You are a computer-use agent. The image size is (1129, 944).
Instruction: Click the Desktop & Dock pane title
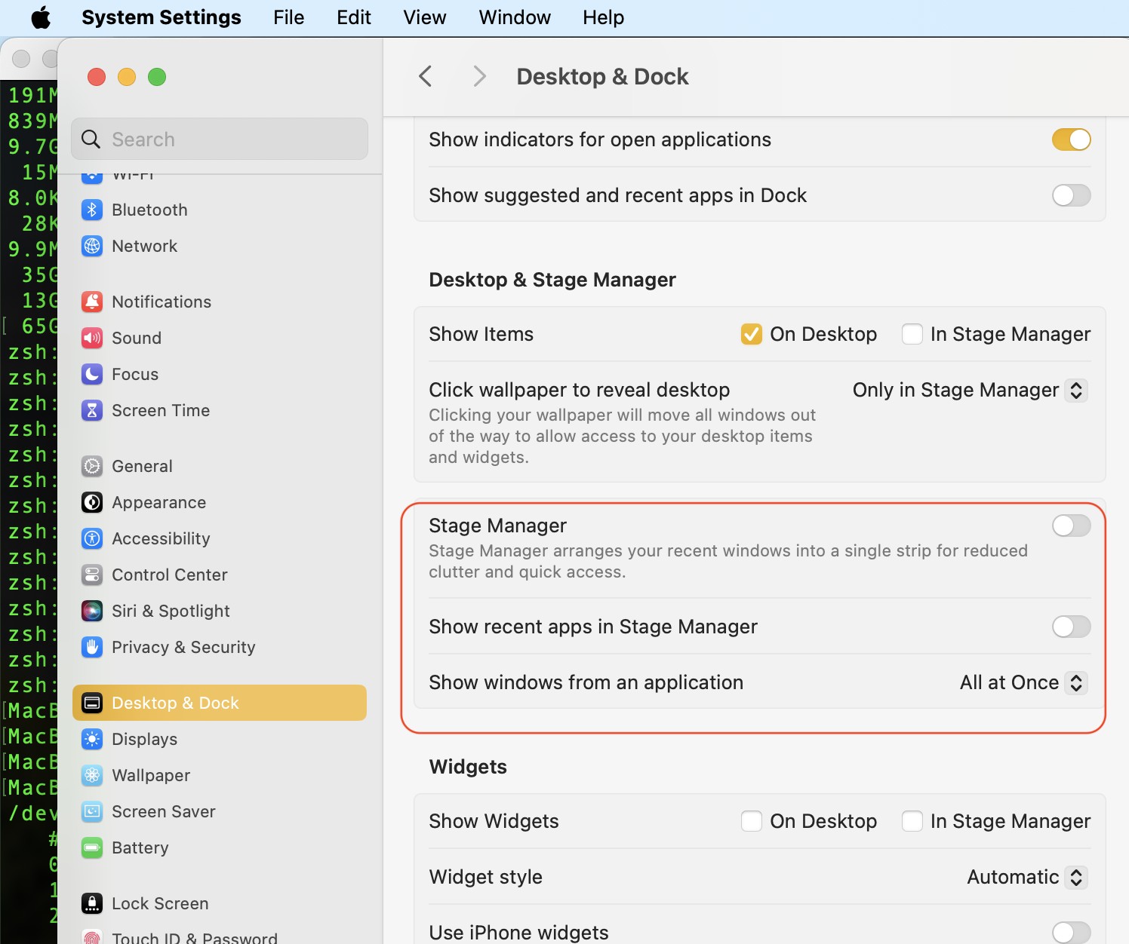click(x=603, y=76)
